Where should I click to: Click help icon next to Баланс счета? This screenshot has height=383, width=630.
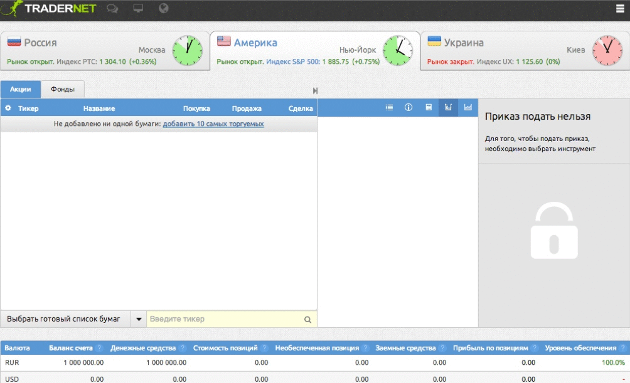pos(99,348)
